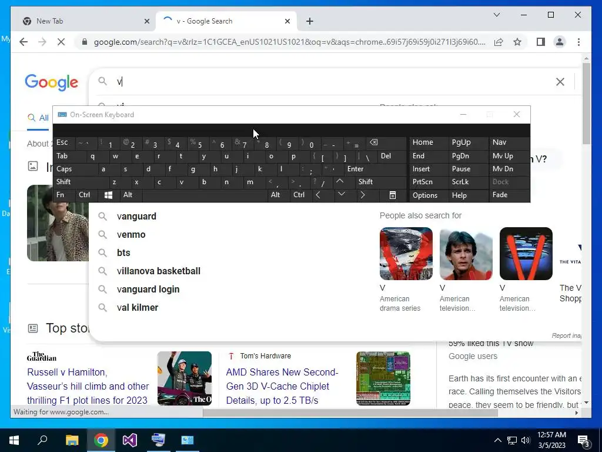Tap the up arrow key on the on-screen keyboard
This screenshot has width=602, height=452.
pyautogui.click(x=340, y=182)
